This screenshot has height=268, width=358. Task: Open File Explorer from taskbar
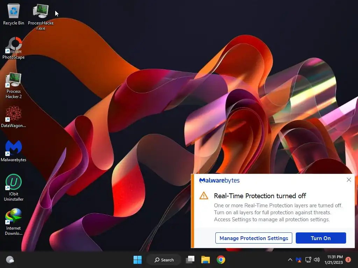point(206,260)
